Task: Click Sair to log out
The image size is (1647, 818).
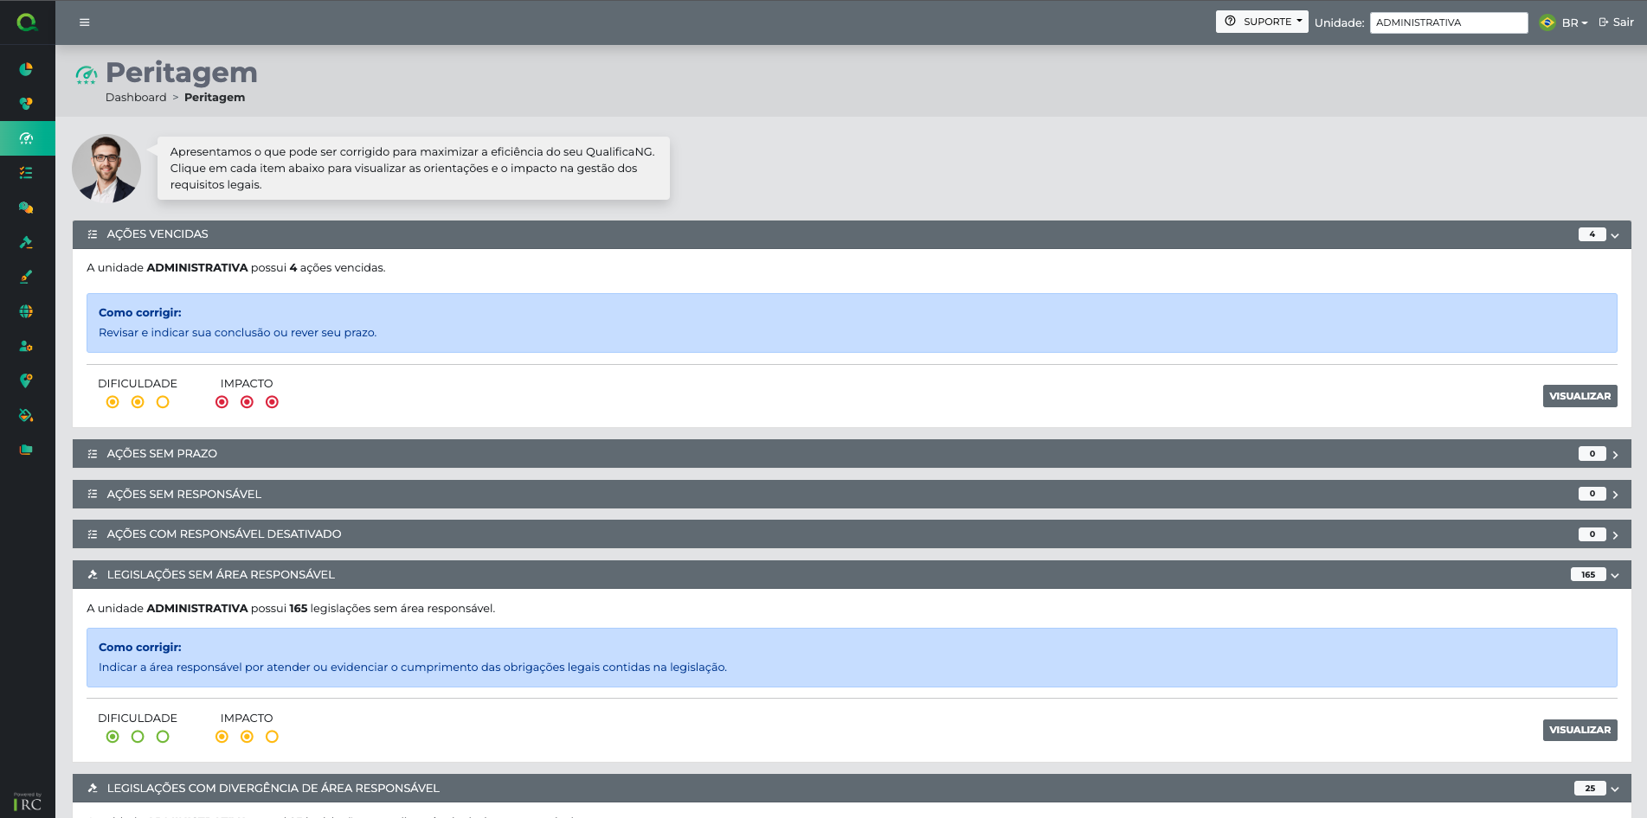Action: tap(1617, 22)
